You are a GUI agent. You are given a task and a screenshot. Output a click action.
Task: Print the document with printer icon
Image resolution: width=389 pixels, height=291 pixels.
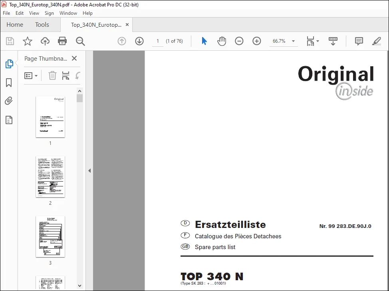pyautogui.click(x=62, y=41)
